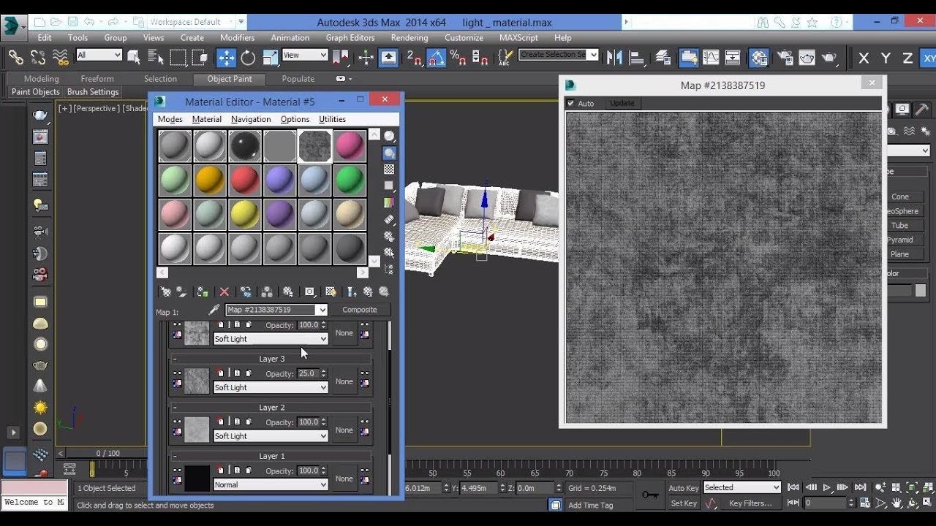Open the Curve Editor icon
Viewport: 936px width, 526px height.
click(x=710, y=57)
